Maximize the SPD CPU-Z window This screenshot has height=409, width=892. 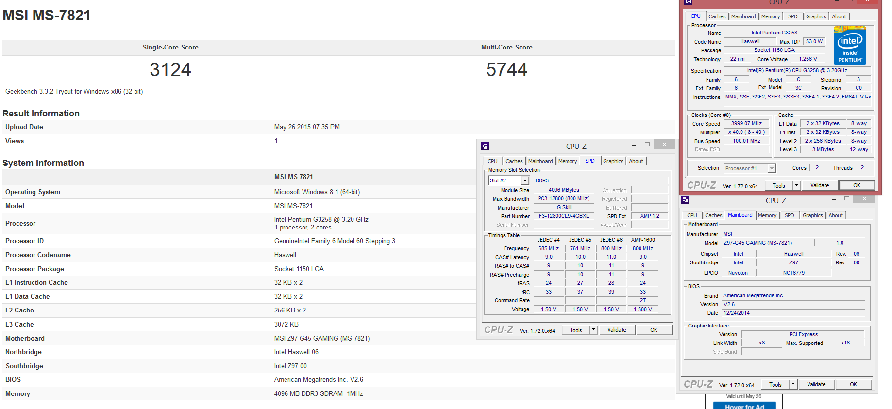pos(647,145)
